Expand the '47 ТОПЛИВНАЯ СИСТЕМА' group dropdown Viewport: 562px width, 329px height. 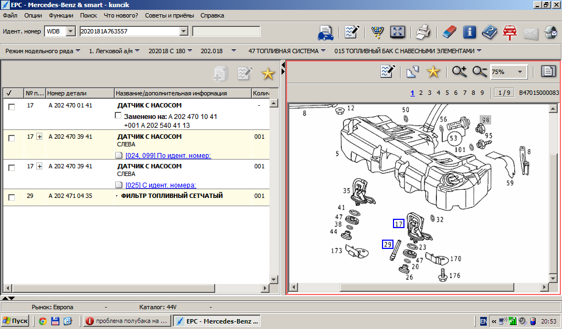click(323, 51)
